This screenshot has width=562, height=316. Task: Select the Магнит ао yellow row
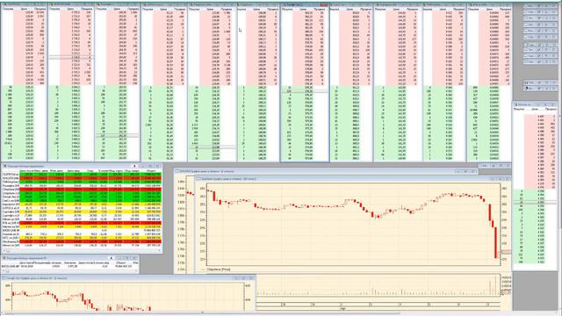tap(82, 226)
